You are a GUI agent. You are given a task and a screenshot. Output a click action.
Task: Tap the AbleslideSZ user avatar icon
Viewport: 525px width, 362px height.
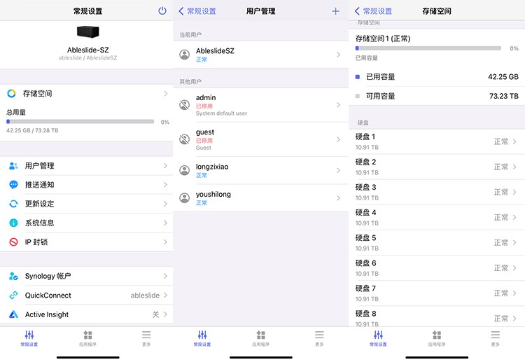point(185,55)
